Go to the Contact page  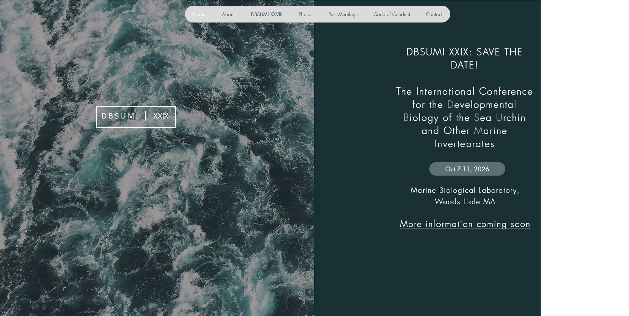(434, 14)
